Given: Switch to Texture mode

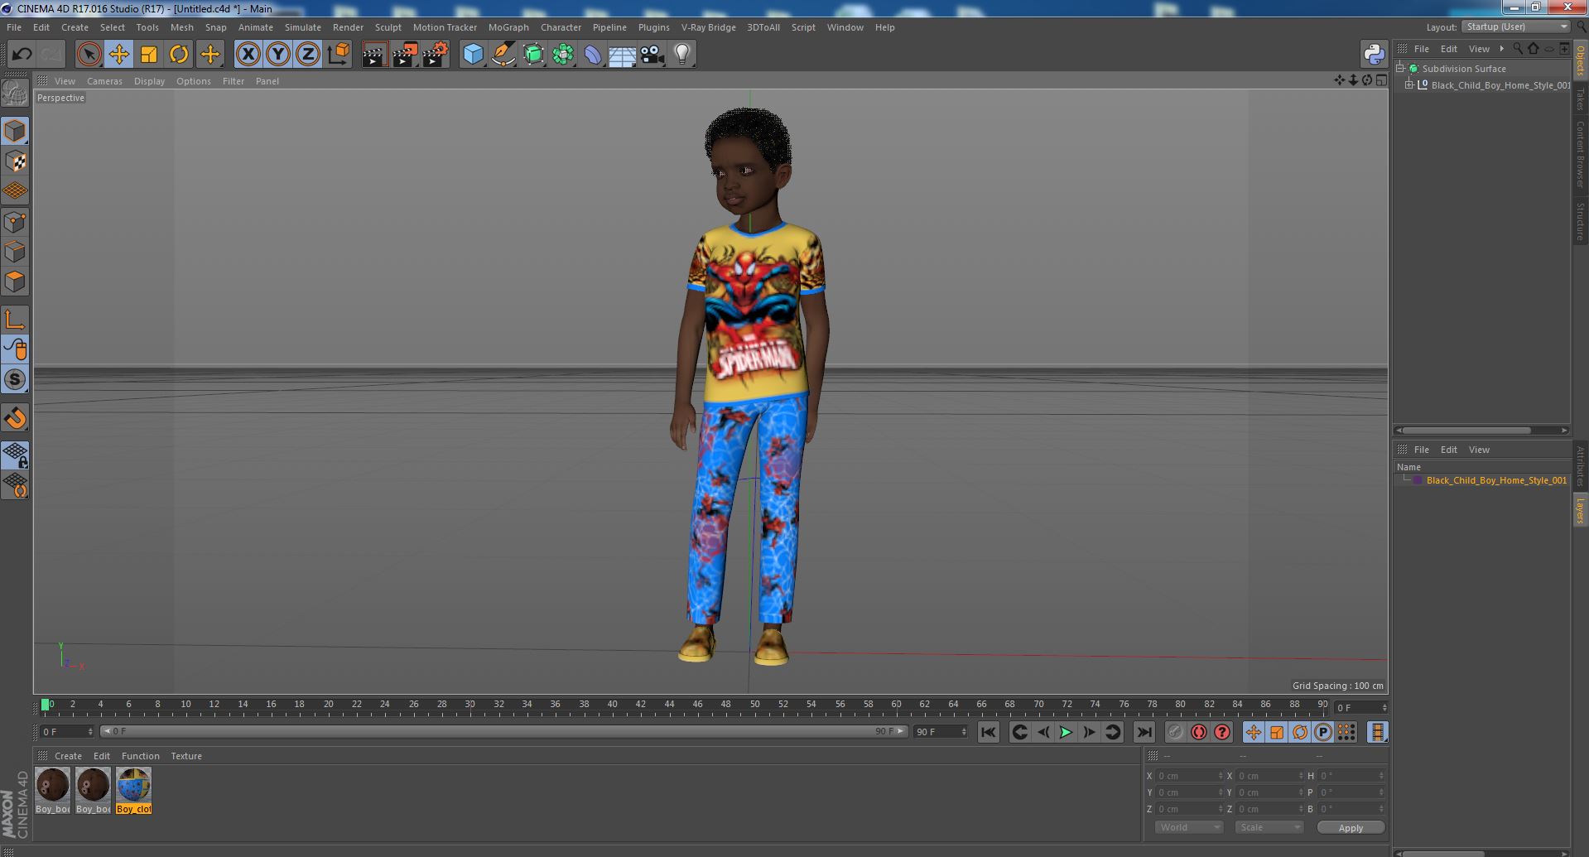Looking at the screenshot, I should 15,161.
